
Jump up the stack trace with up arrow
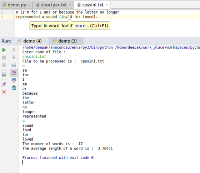click(x=14, y=49)
